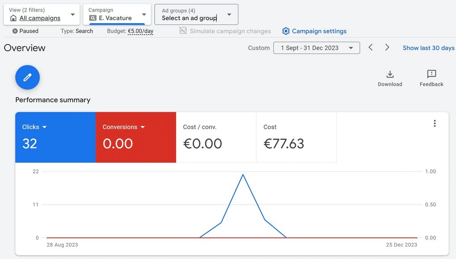456x259 pixels.
Task: Change the Clicks metric via its dropdown arrow
Action: 45,127
